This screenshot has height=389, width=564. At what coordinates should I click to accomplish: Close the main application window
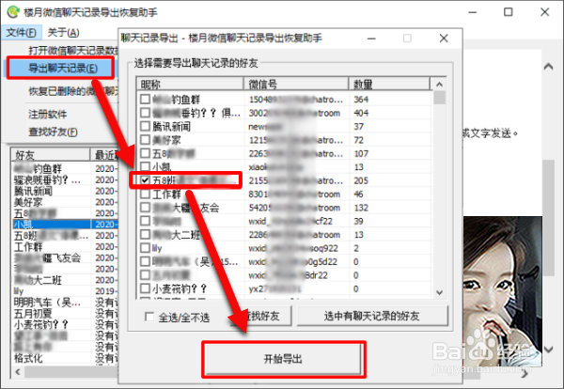coord(544,12)
